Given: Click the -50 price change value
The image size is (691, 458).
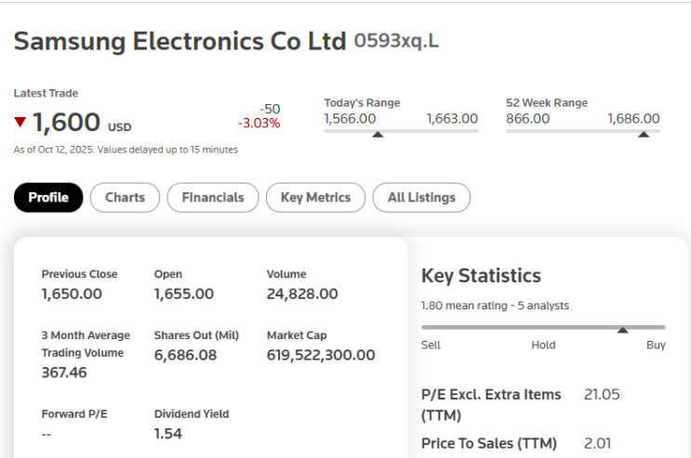Looking at the screenshot, I should [270, 109].
